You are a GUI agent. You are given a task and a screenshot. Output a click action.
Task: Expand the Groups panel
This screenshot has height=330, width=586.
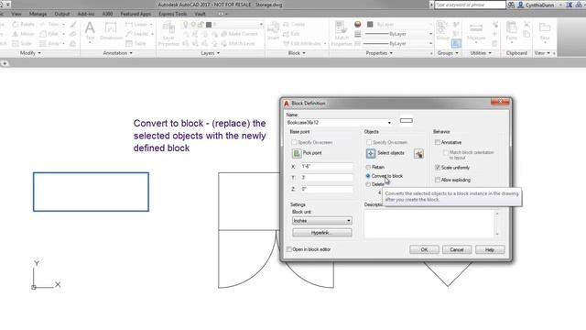click(x=448, y=53)
